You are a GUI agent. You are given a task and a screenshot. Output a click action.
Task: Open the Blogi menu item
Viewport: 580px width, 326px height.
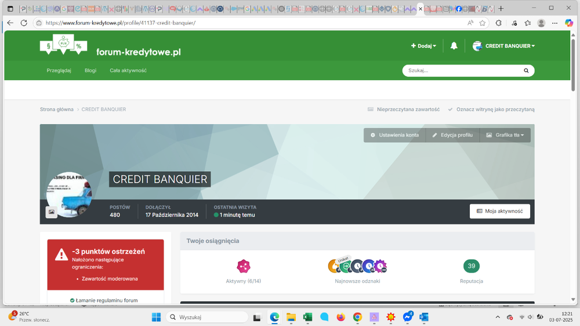point(90,70)
